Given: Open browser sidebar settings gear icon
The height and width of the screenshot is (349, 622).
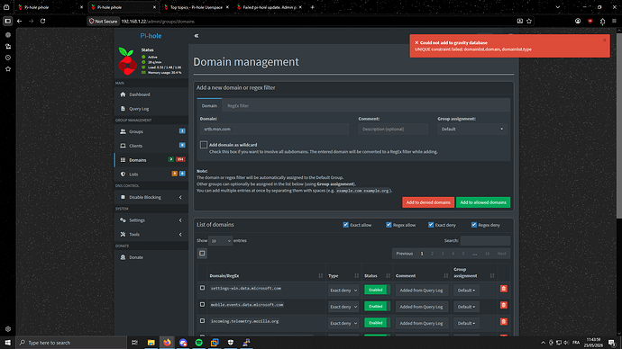Looking at the screenshot, I should click(8, 329).
